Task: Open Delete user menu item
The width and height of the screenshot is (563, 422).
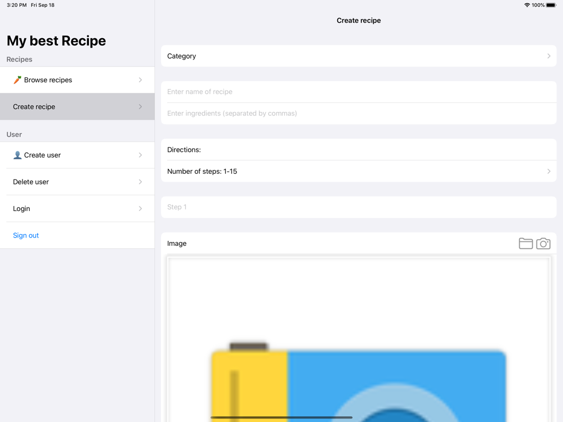Action: (x=77, y=182)
